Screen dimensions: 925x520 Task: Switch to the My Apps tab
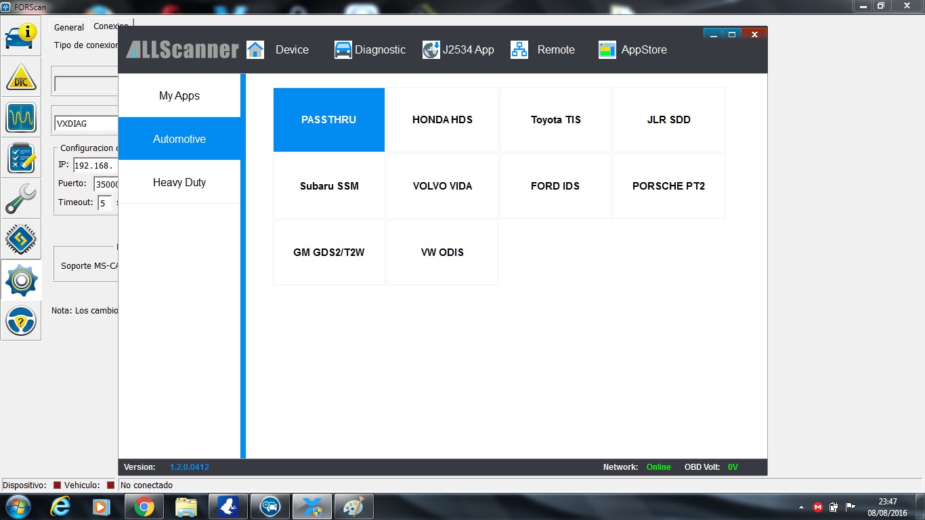(179, 96)
